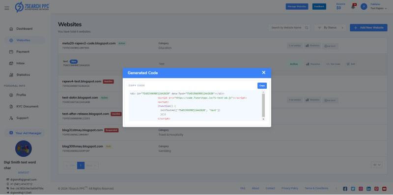Click the Next pagination button
The width and height of the screenshot is (393, 195).
point(91,165)
